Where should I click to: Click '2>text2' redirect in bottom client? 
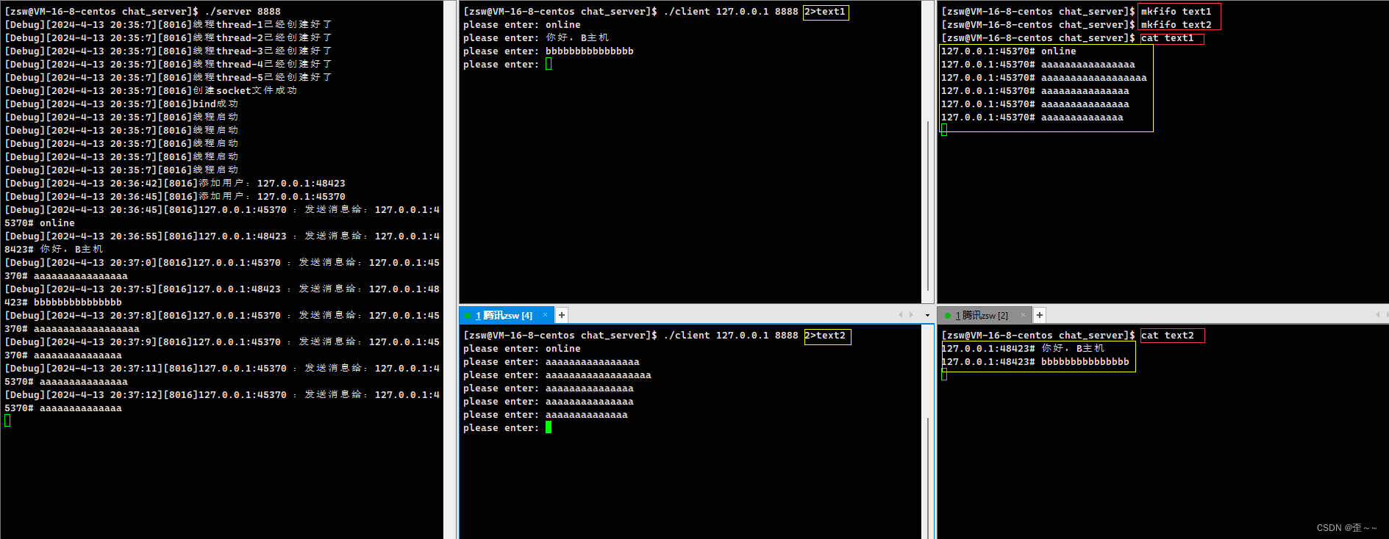click(826, 336)
